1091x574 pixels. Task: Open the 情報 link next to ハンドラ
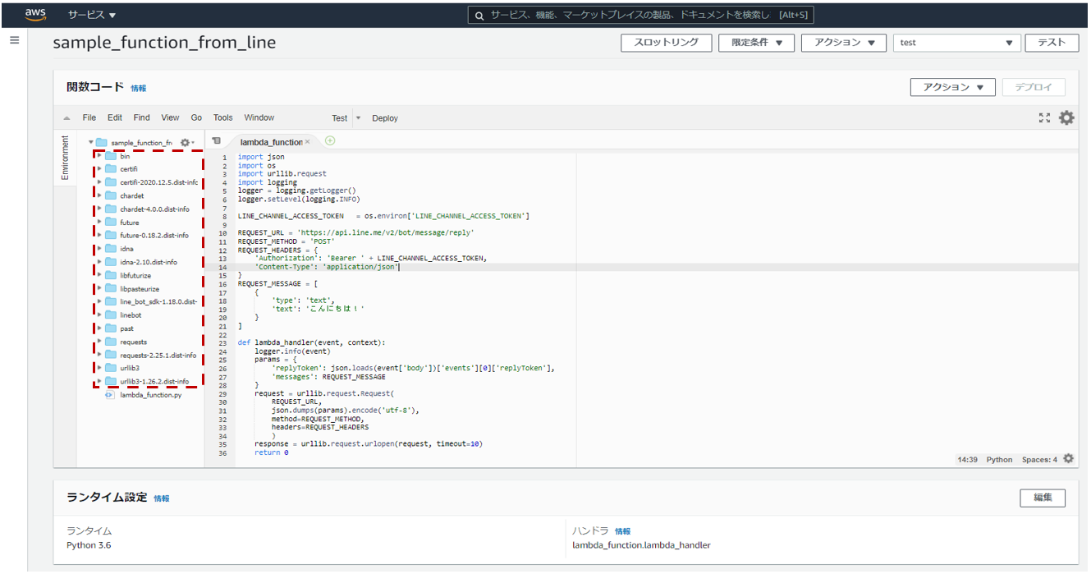click(x=623, y=531)
